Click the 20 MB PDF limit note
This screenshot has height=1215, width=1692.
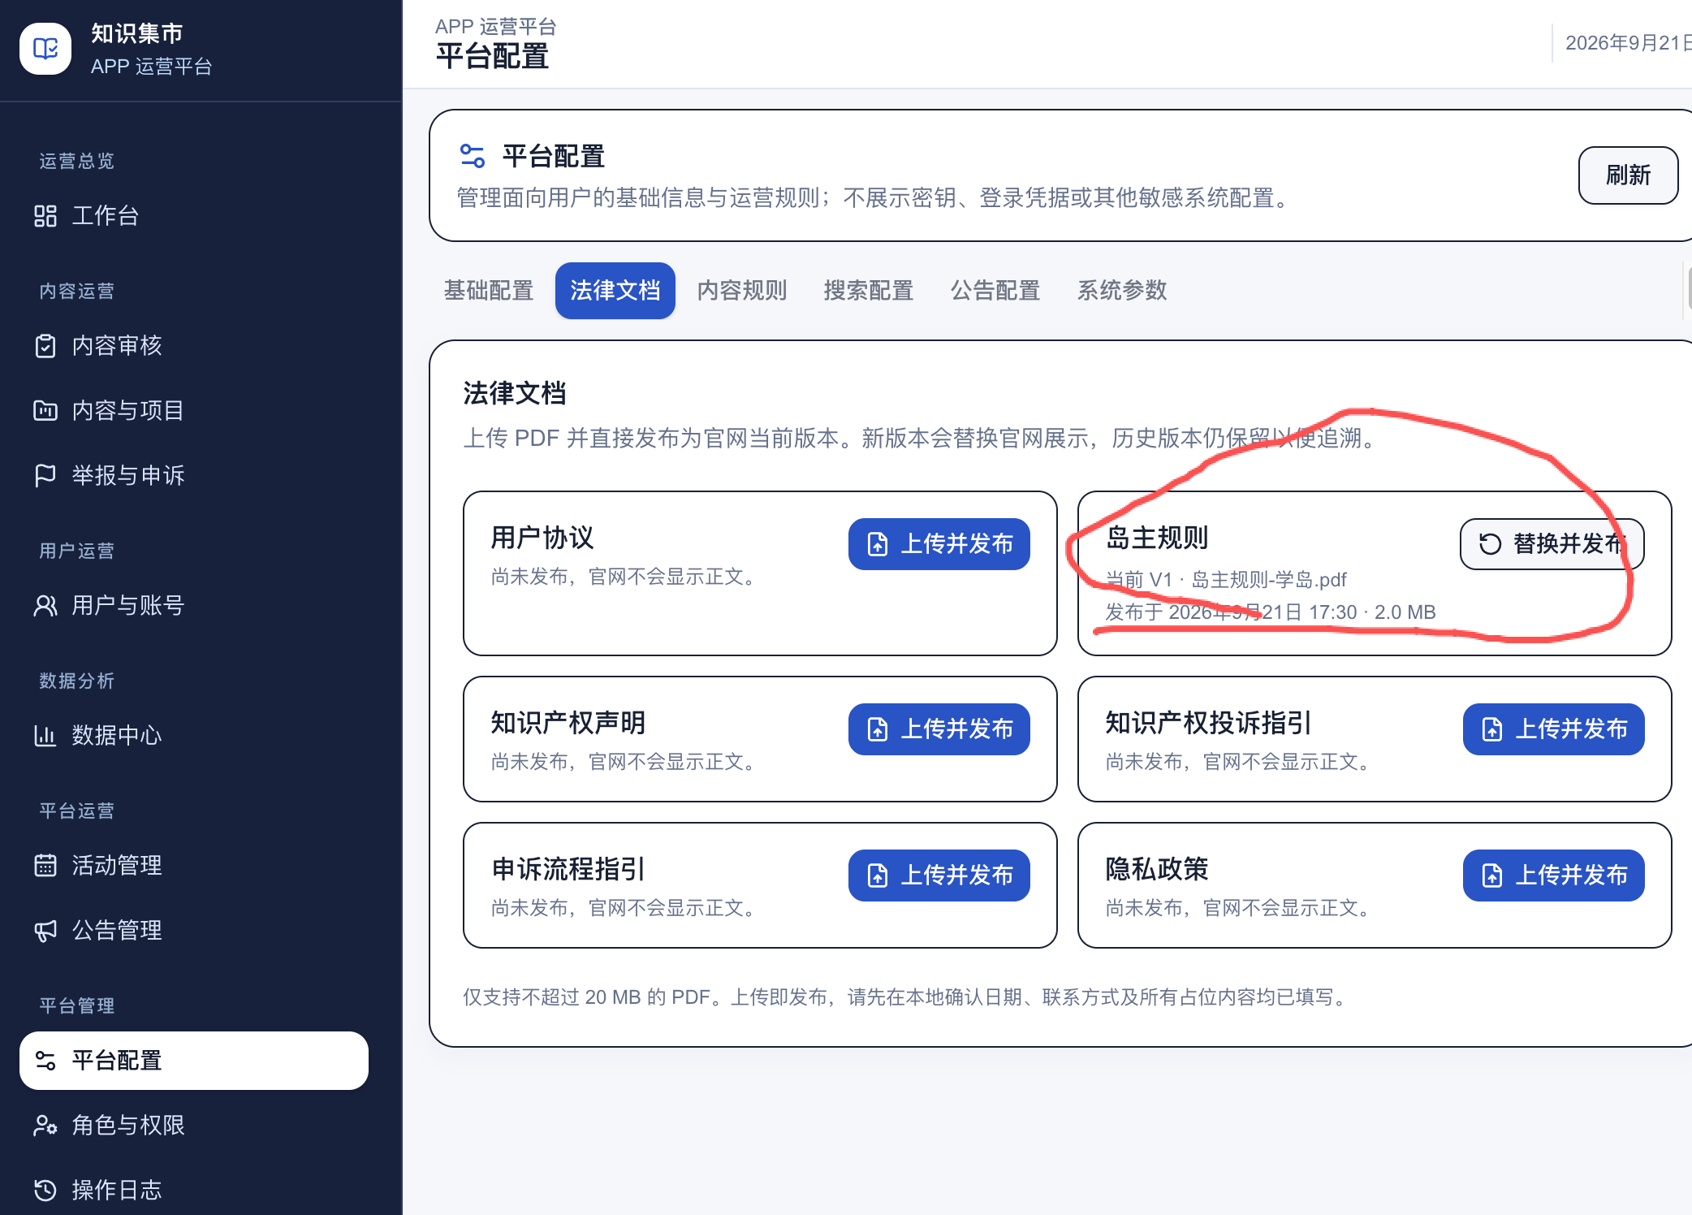click(x=906, y=997)
